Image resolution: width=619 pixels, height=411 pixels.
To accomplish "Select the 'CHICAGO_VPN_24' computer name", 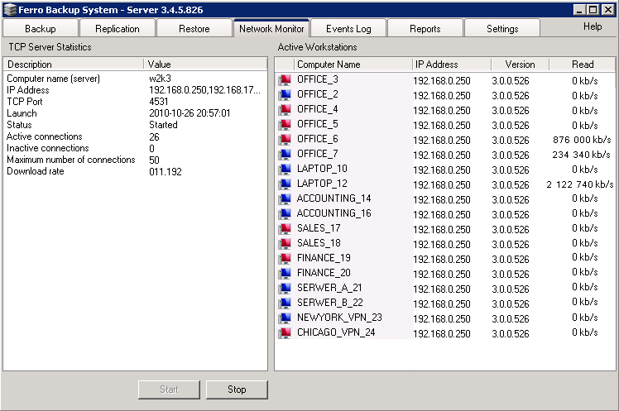I will point(336,332).
